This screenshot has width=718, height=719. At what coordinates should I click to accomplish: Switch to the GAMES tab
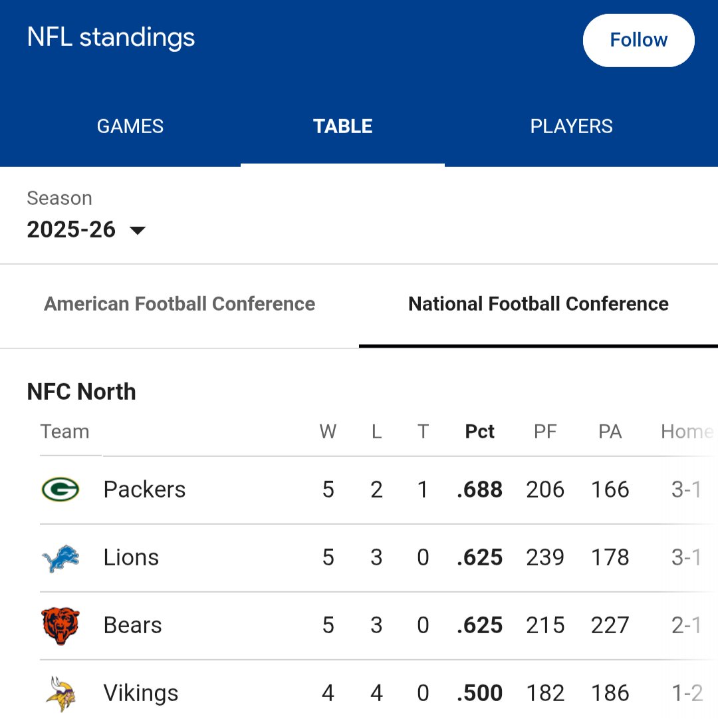pos(130,126)
